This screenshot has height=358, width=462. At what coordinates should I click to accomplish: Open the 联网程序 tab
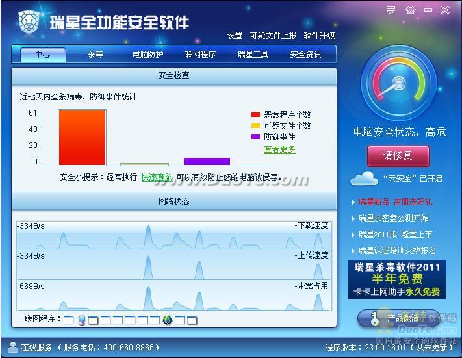[x=200, y=55]
